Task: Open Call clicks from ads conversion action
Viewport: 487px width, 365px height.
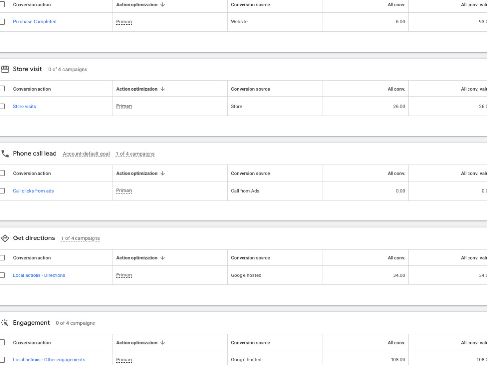Action: [x=33, y=191]
